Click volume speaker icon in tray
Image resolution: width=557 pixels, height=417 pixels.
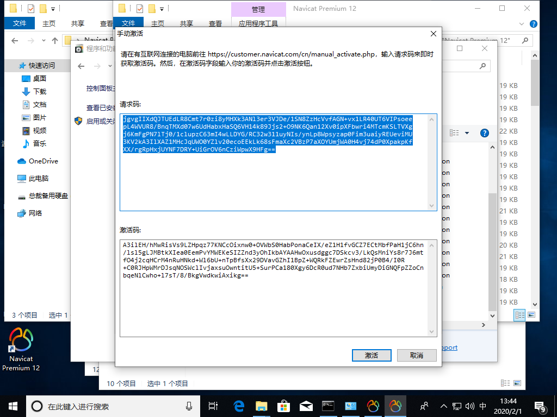[x=469, y=406]
